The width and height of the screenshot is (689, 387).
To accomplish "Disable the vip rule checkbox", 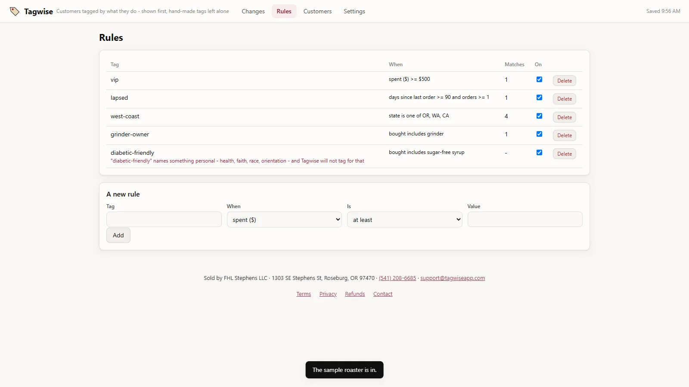I will pyautogui.click(x=539, y=79).
